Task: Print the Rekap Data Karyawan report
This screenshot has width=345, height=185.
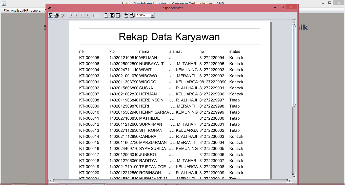Action: point(56,15)
